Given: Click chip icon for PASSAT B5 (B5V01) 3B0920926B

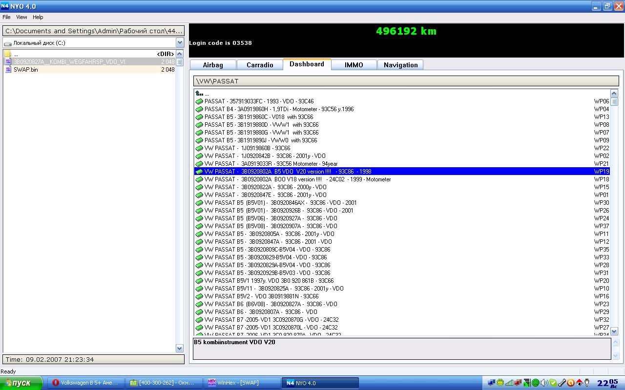Looking at the screenshot, I should (199, 211).
